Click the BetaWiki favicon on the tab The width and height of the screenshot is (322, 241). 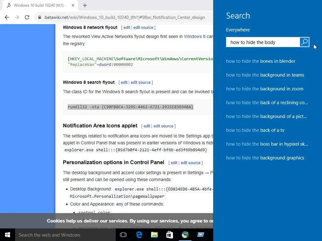[x=9, y=5]
